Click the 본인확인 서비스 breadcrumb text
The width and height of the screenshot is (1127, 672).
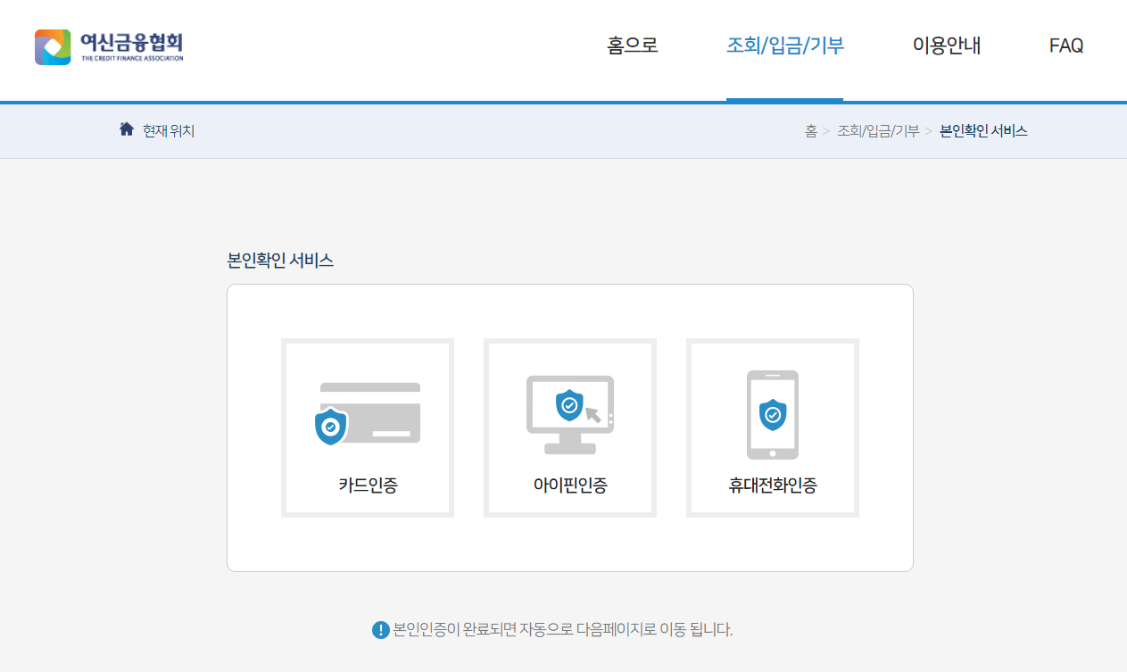pos(982,129)
